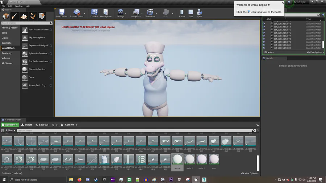Select the Paint mode brush icon
The image size is (326, 183).
coord(15,16)
